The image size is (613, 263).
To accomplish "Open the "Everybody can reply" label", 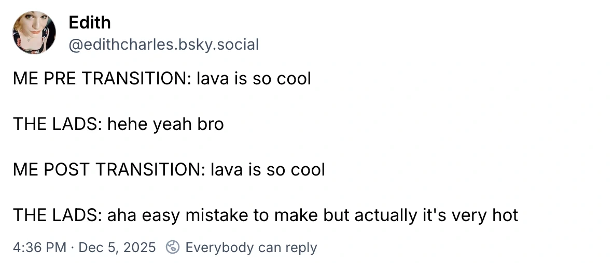I will coord(251,247).
